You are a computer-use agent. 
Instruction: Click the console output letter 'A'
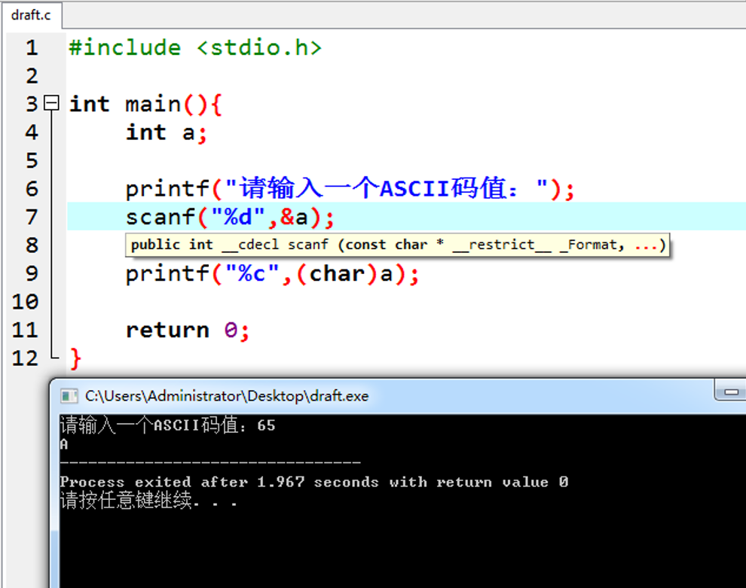64,444
